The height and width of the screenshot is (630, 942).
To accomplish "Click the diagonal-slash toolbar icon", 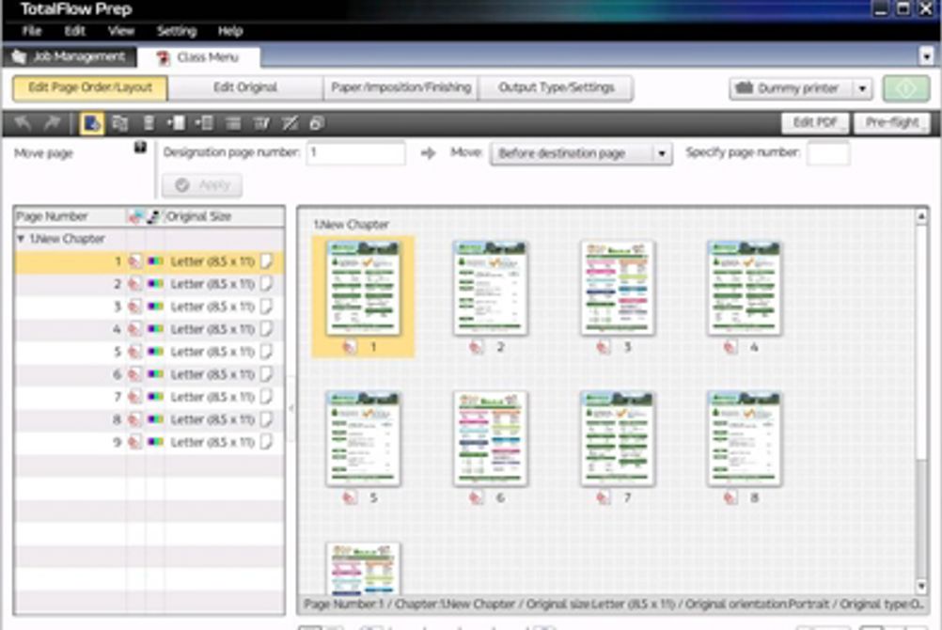I will 290,123.
